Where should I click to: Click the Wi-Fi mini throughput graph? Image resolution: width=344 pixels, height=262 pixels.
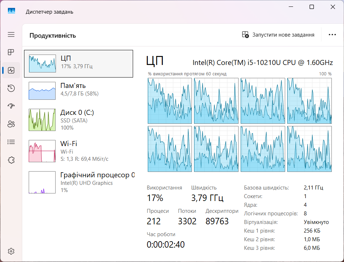[x=42, y=151]
